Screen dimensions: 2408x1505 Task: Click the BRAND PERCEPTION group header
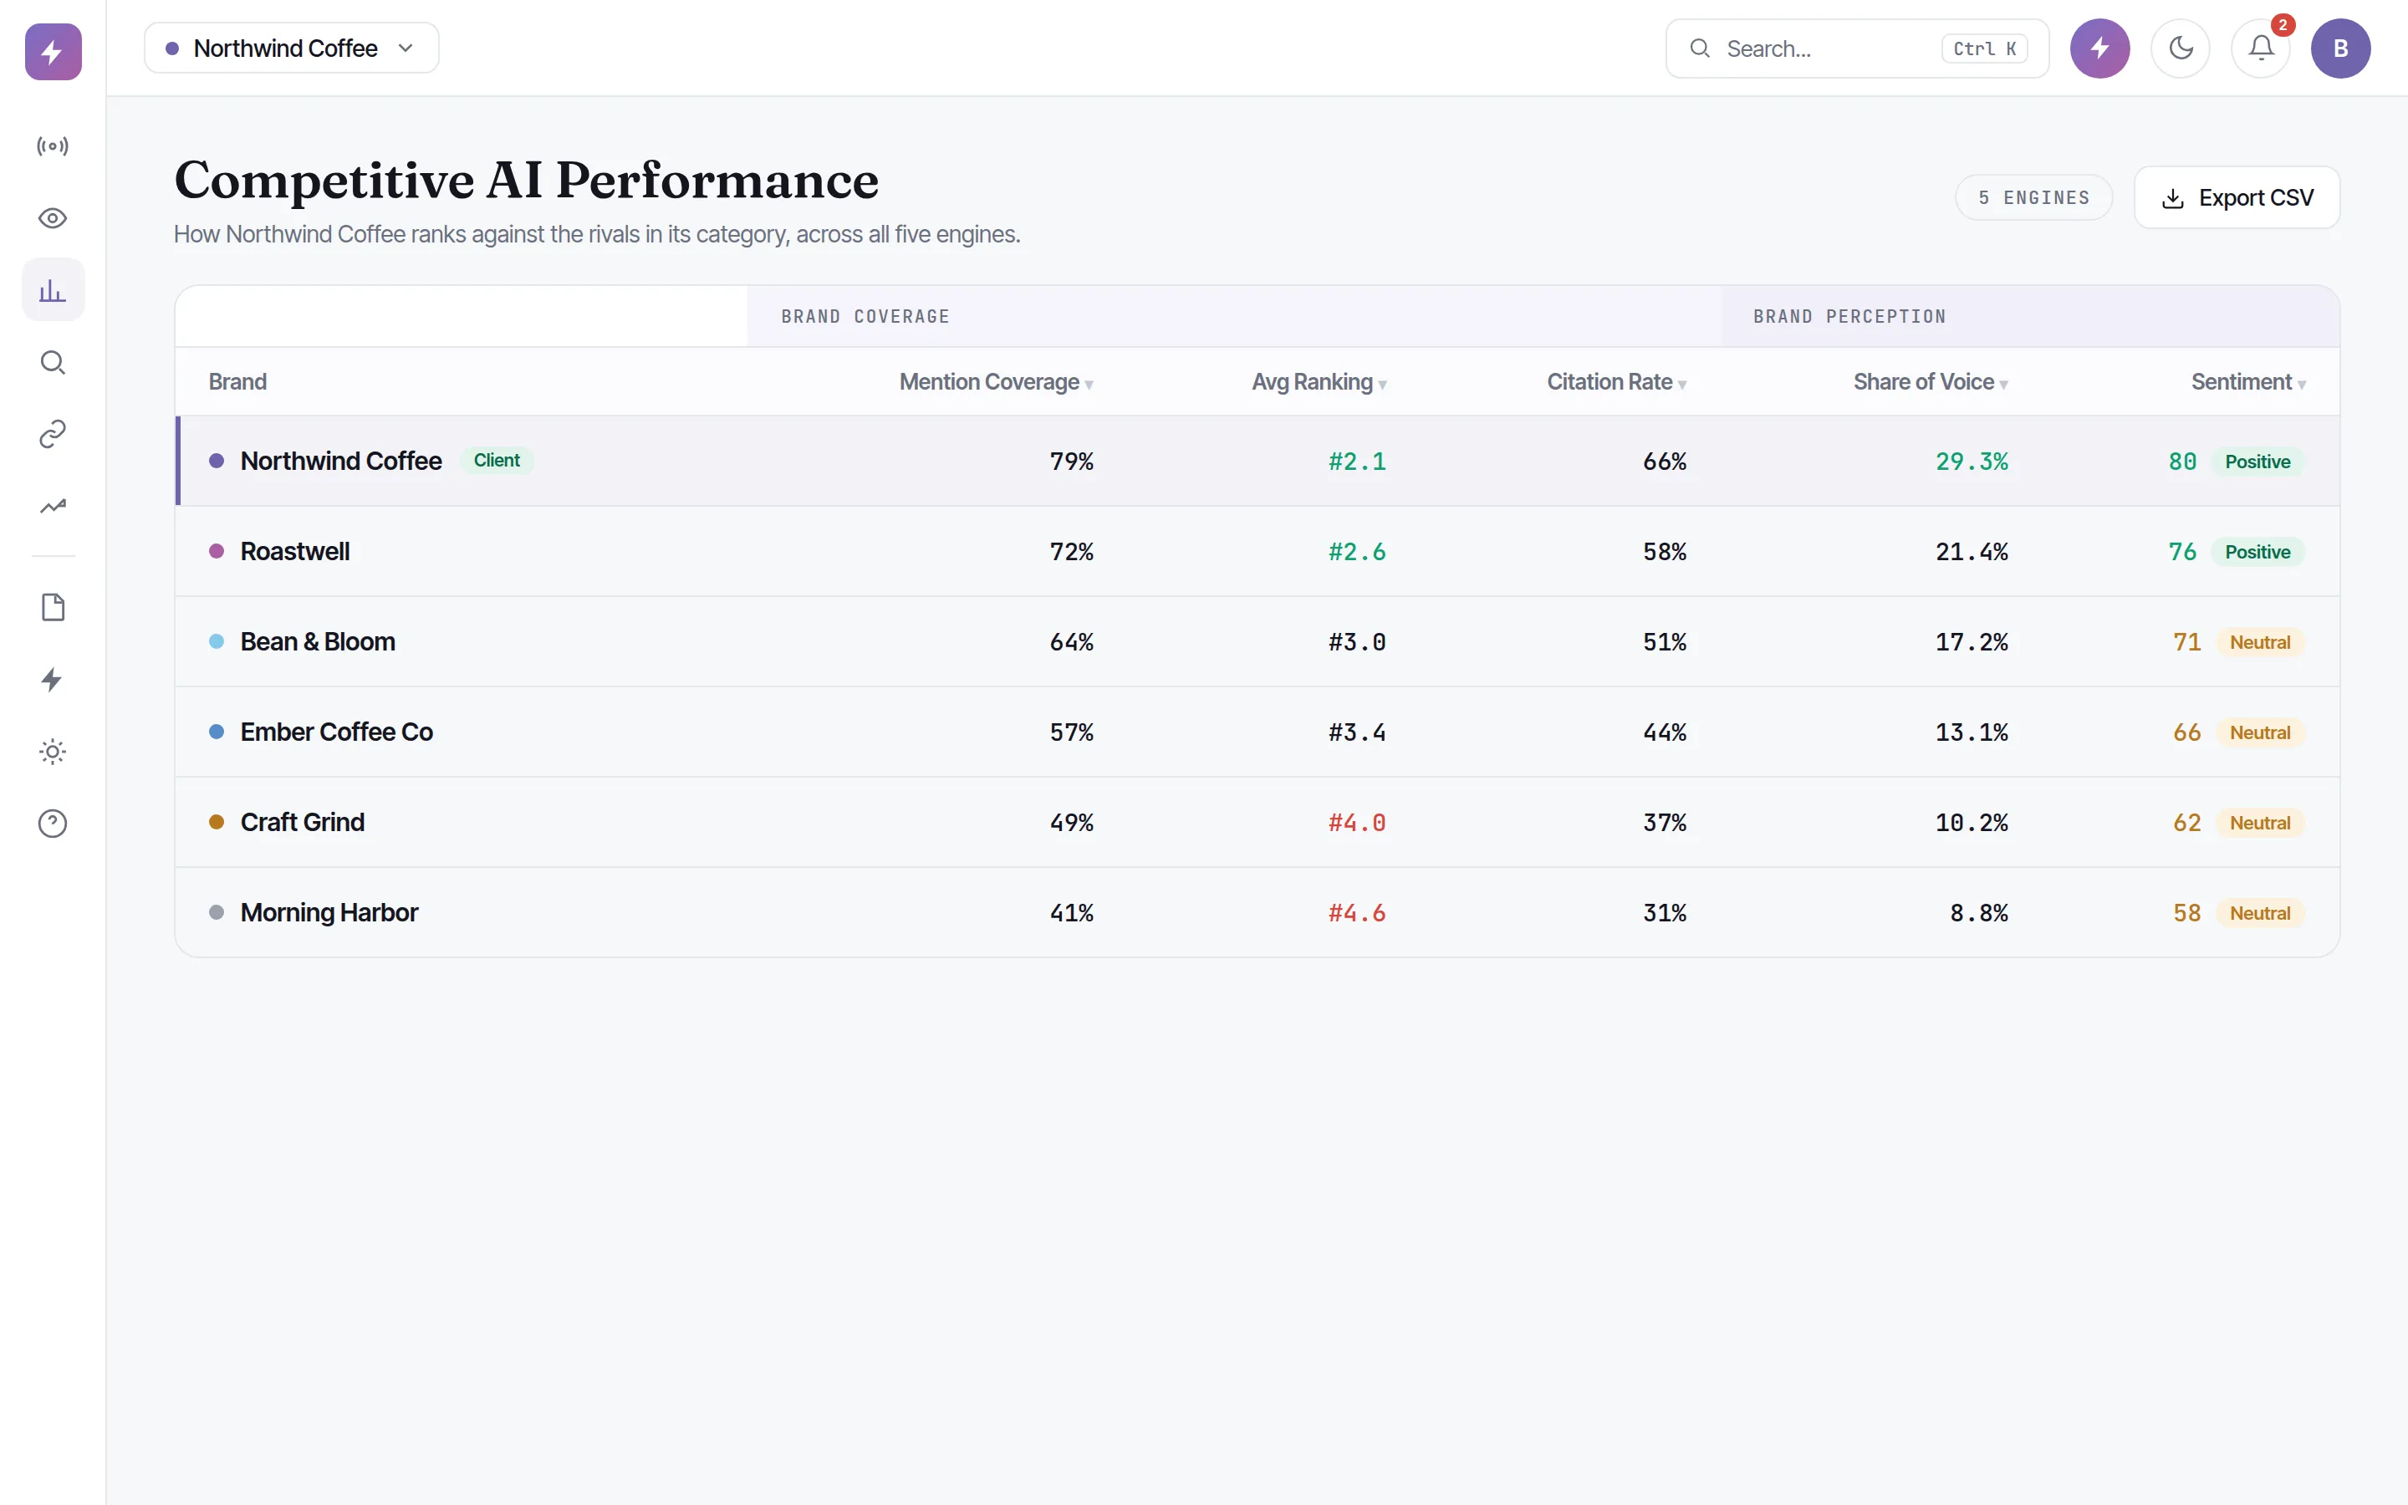[x=1849, y=317]
